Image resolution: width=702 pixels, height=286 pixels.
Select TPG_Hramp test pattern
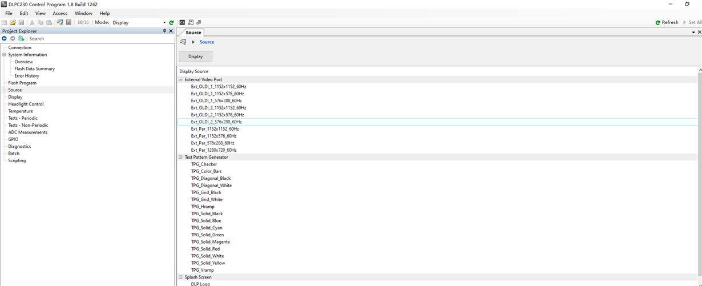(x=203, y=207)
